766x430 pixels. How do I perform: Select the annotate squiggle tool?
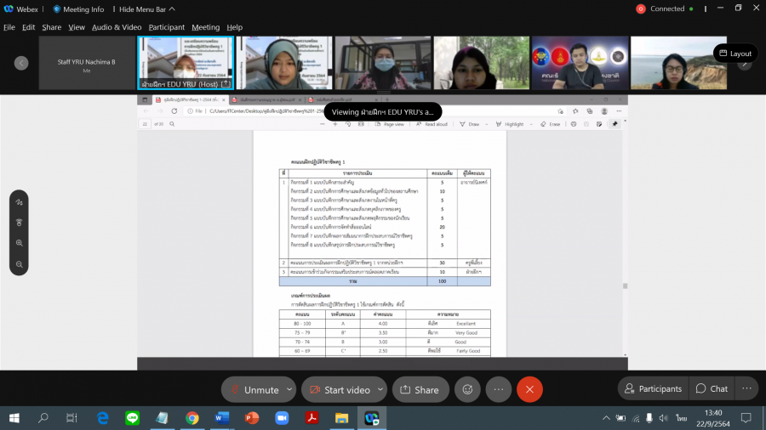[19, 202]
